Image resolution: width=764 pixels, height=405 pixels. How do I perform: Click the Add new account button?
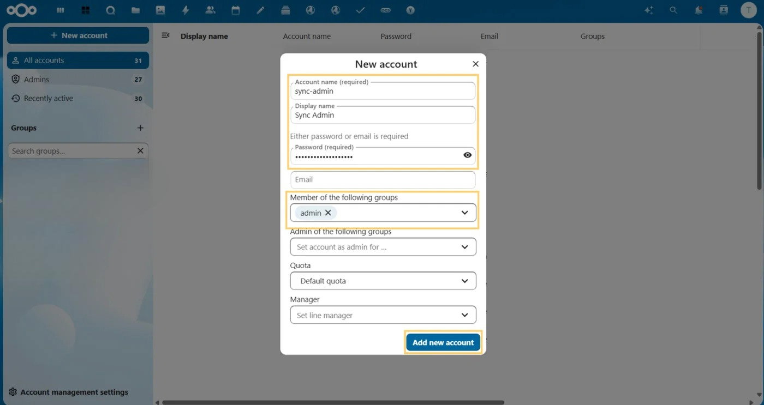pos(443,342)
